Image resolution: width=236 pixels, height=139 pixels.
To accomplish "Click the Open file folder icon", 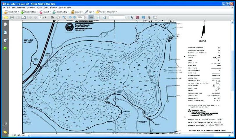I will point(6,17).
